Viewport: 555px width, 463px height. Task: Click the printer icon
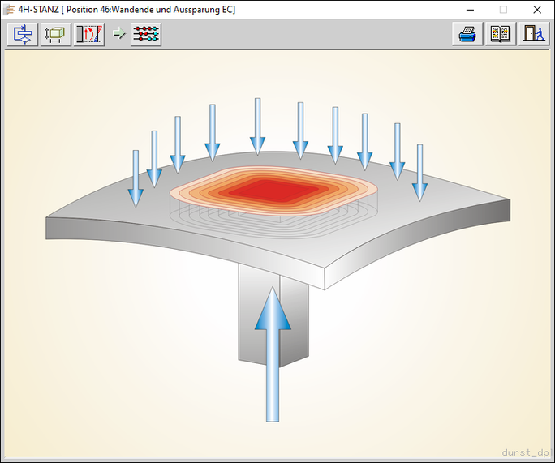point(467,35)
